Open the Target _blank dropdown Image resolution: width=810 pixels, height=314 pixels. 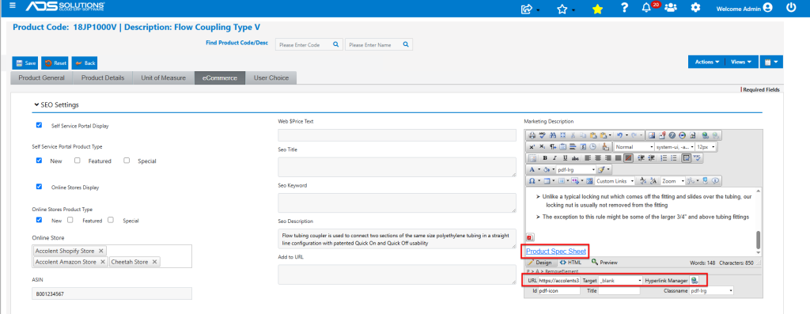pyautogui.click(x=621, y=280)
